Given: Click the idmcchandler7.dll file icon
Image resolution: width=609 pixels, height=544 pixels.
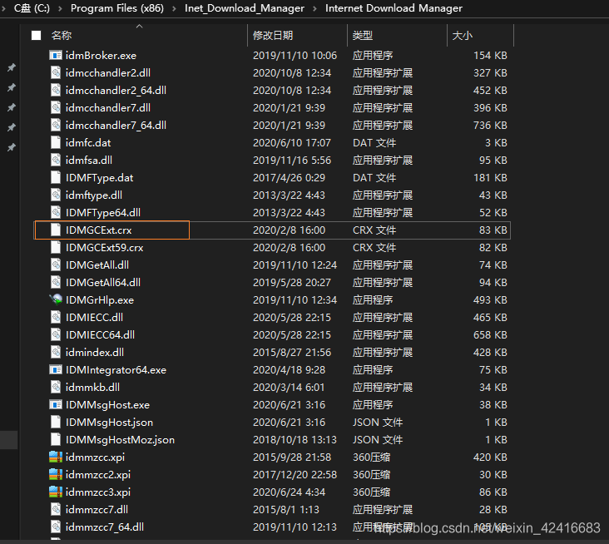Looking at the screenshot, I should 56,108.
